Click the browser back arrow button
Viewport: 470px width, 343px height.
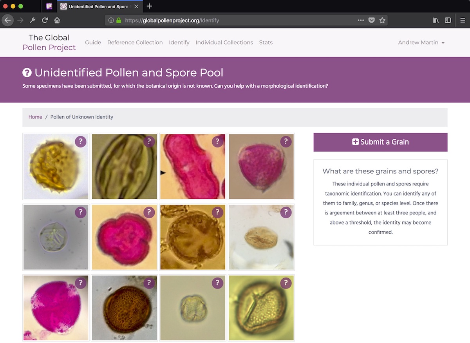(x=8, y=20)
